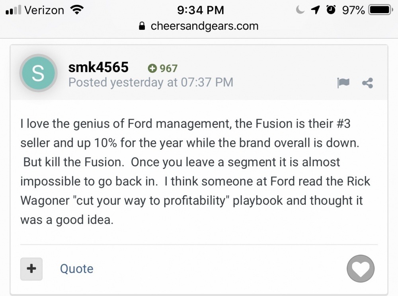Like the post with the heart button
The height and width of the screenshot is (296, 398).
(361, 269)
